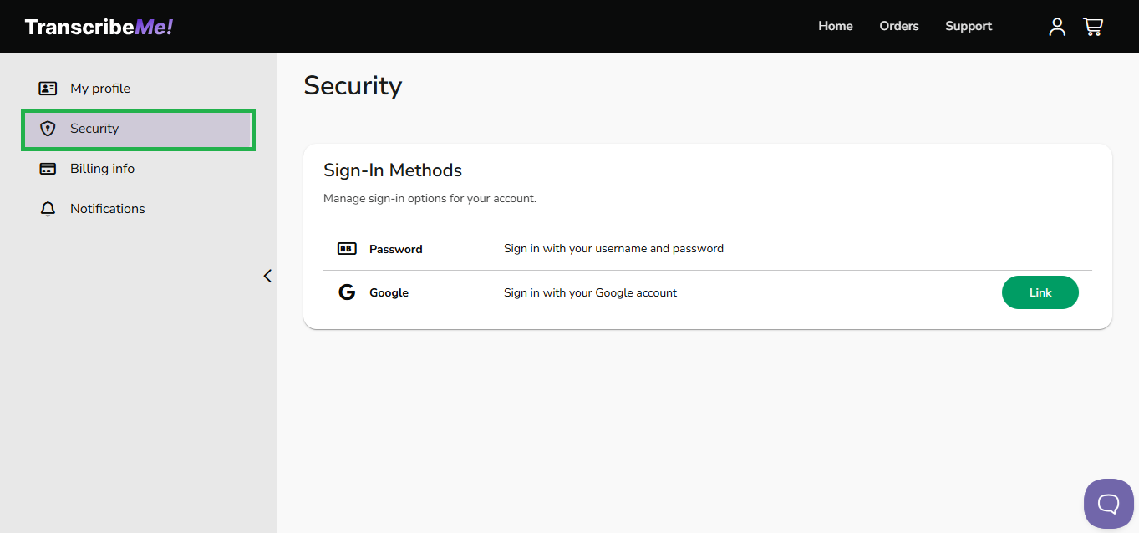Open the chat support bubble
The image size is (1139, 533).
coord(1108,503)
